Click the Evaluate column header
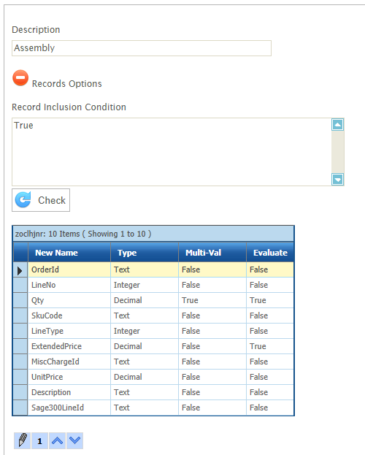 (270, 253)
